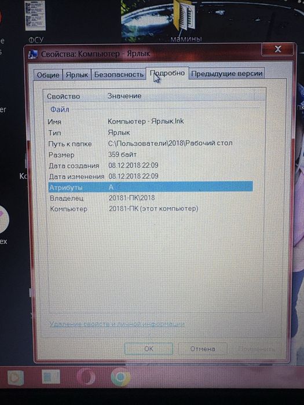Select the Имя property row
This screenshot has height=405, width=304.
click(151, 122)
